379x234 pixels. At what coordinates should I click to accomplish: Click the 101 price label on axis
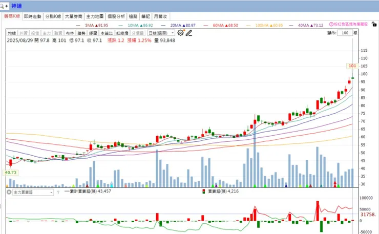[x=352, y=66]
